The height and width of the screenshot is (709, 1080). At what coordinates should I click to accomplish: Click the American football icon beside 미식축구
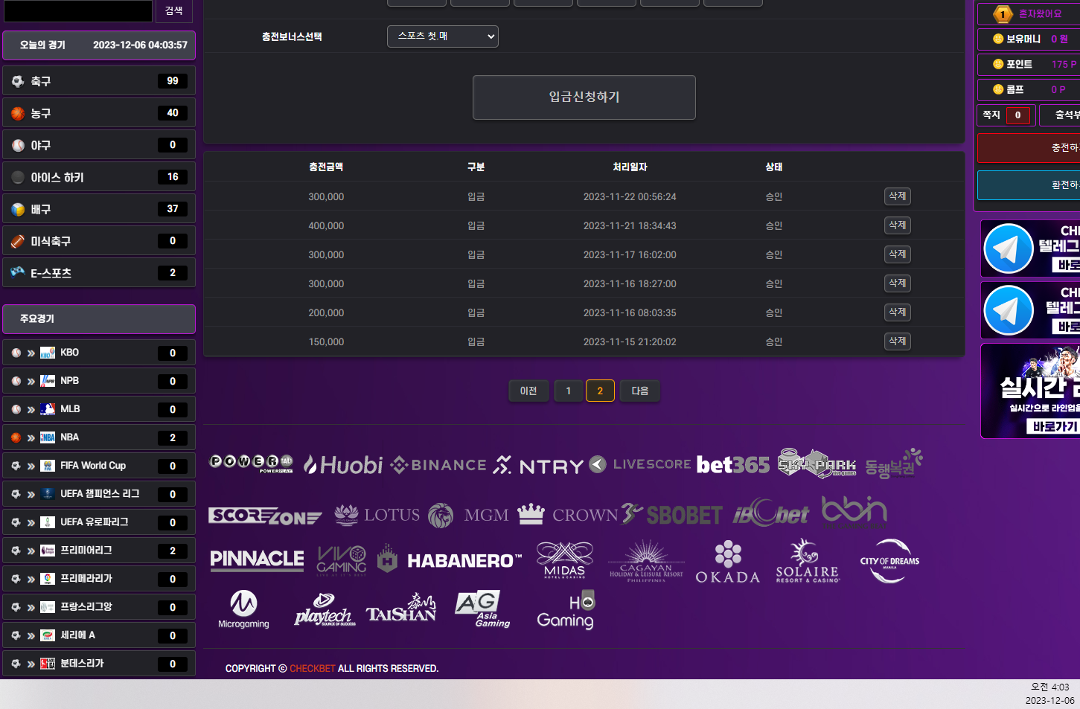[18, 241]
